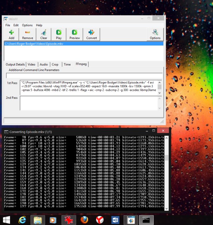Clear the file list with Clear icon
Image resolution: width=213 pixels, height=225 pixels.
coord(44,34)
